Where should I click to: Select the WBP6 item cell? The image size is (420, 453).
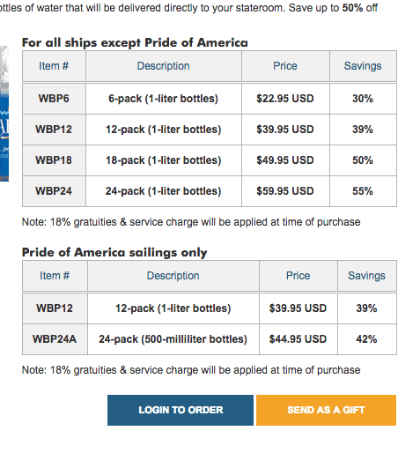pyautogui.click(x=54, y=99)
